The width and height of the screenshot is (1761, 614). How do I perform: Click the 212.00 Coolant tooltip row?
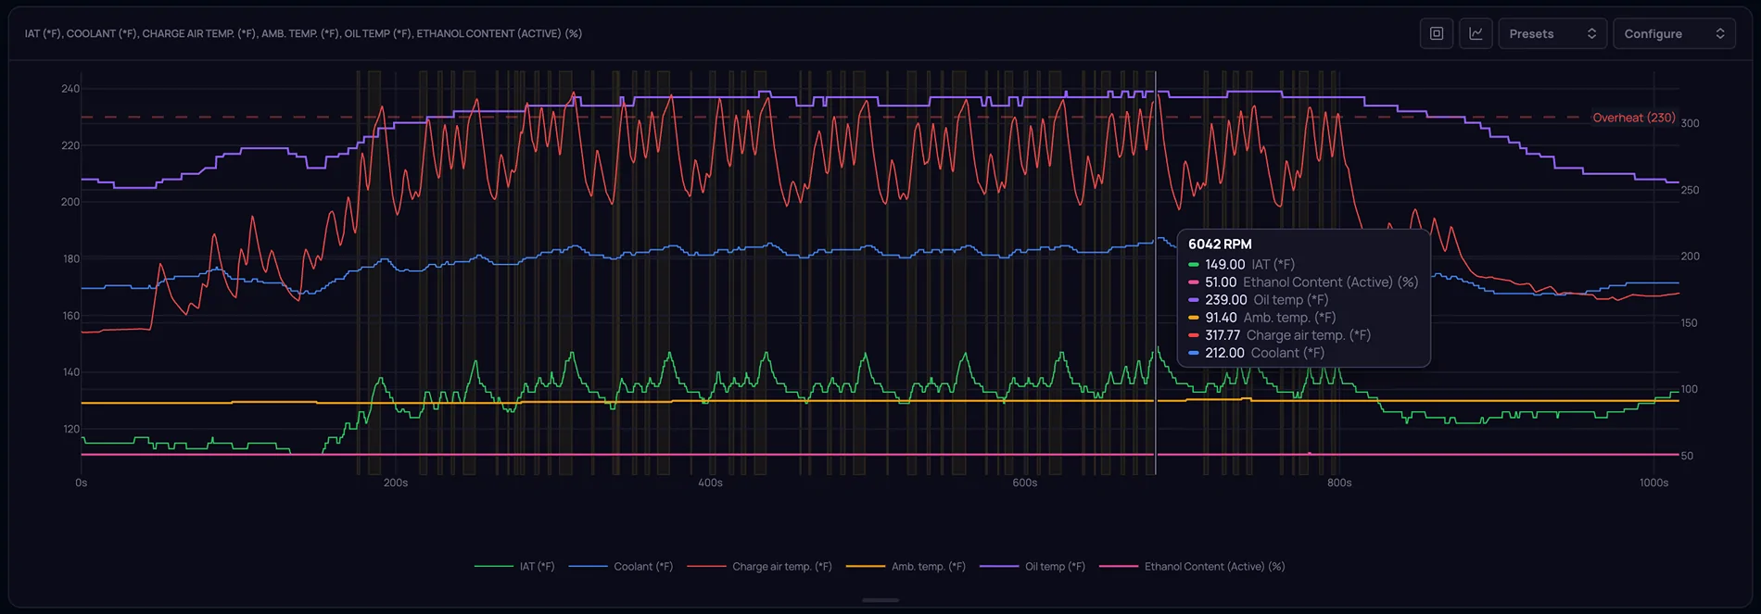(x=1257, y=353)
